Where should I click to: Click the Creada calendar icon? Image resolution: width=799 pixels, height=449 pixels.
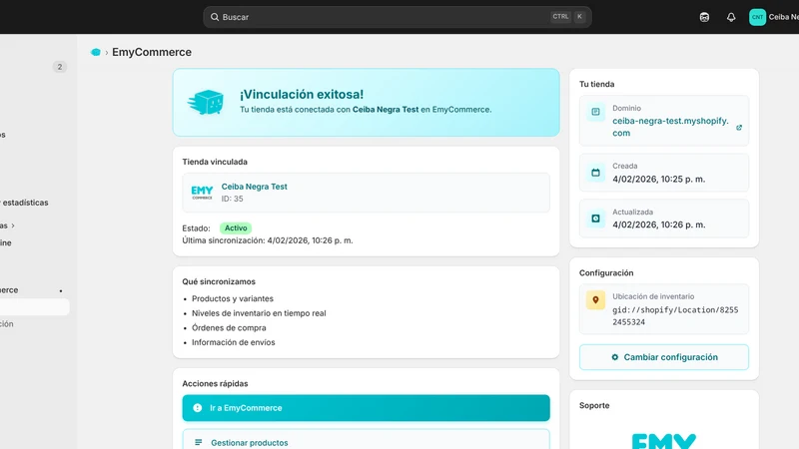coord(595,173)
